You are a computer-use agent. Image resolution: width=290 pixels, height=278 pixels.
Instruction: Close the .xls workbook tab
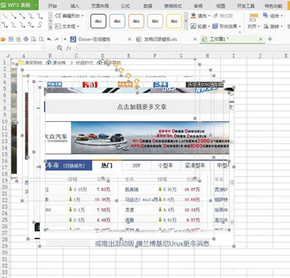pyautogui.click(x=195, y=39)
